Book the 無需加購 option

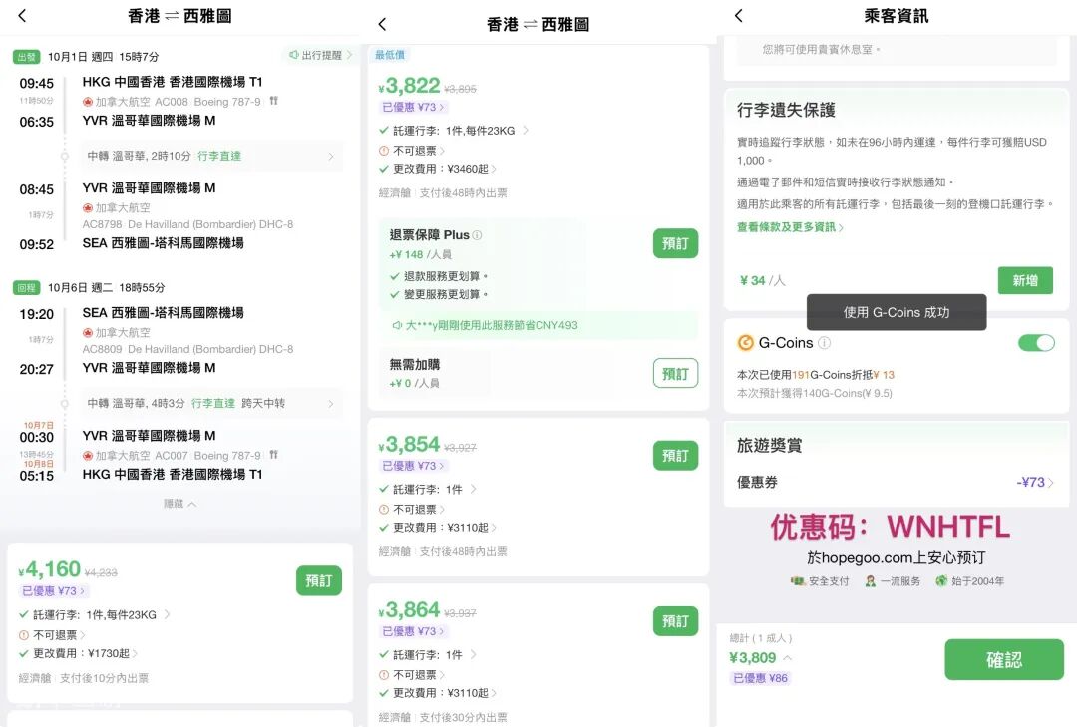[675, 374]
